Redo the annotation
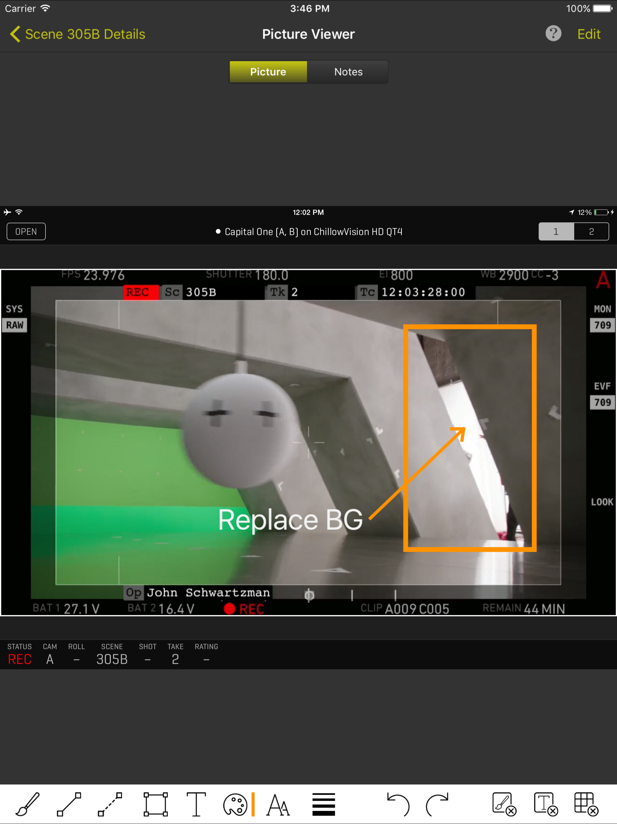 [x=438, y=804]
